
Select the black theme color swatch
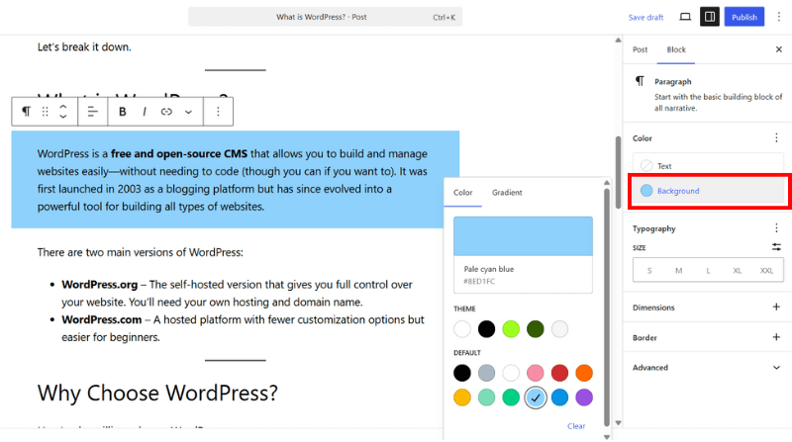(486, 329)
